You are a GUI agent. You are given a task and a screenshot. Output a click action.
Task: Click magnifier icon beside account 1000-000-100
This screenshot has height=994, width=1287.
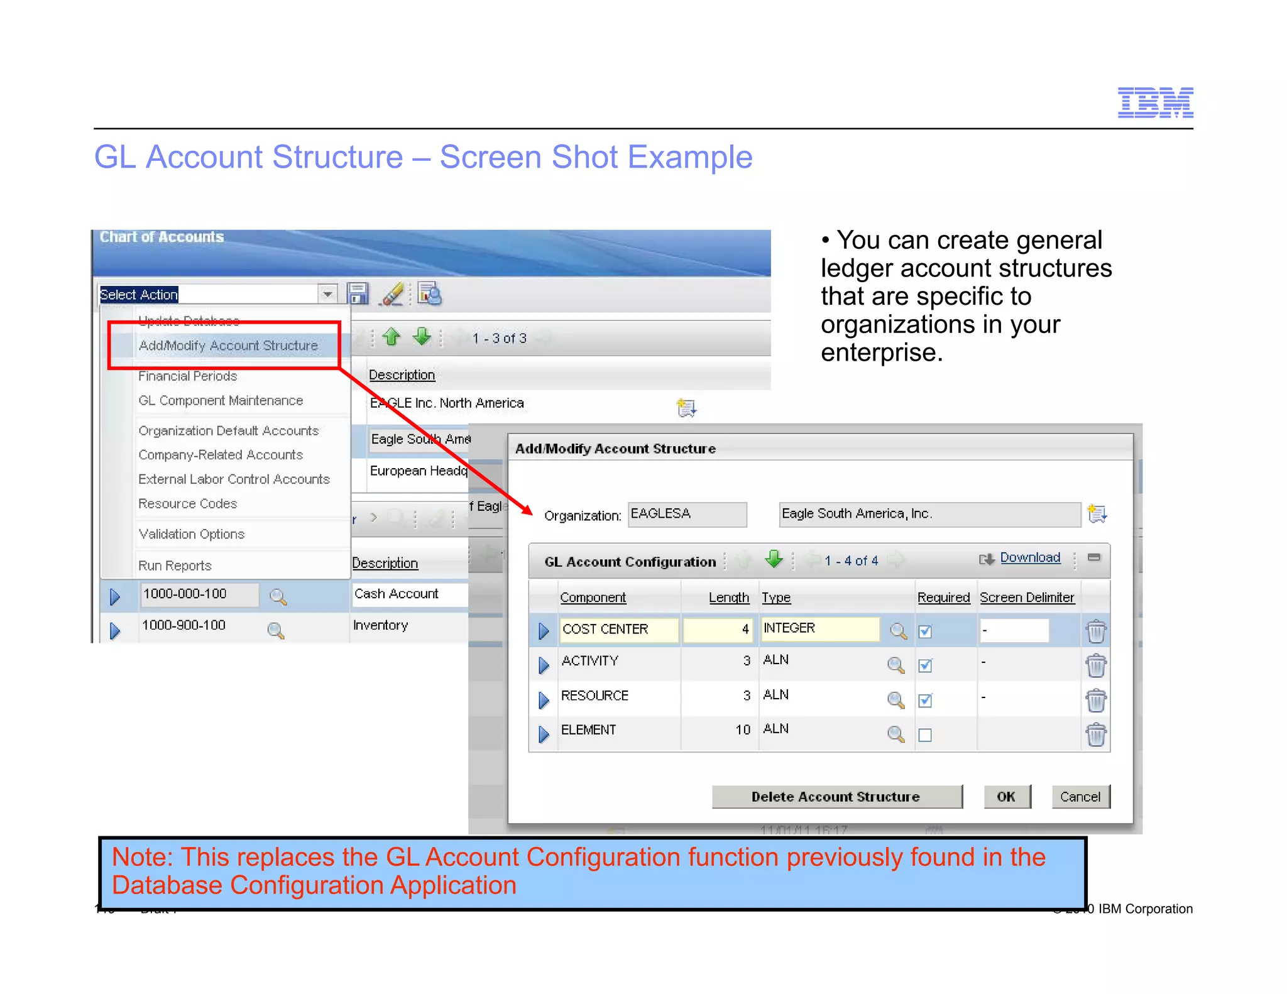click(278, 597)
